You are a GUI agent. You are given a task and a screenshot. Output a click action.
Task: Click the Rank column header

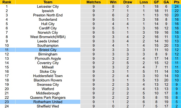[x=8, y=2]
